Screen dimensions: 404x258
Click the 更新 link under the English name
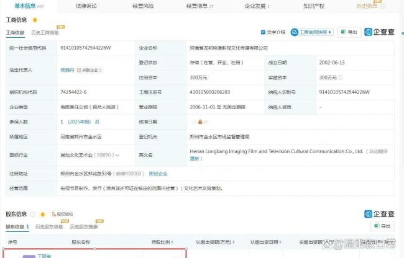tap(195, 159)
